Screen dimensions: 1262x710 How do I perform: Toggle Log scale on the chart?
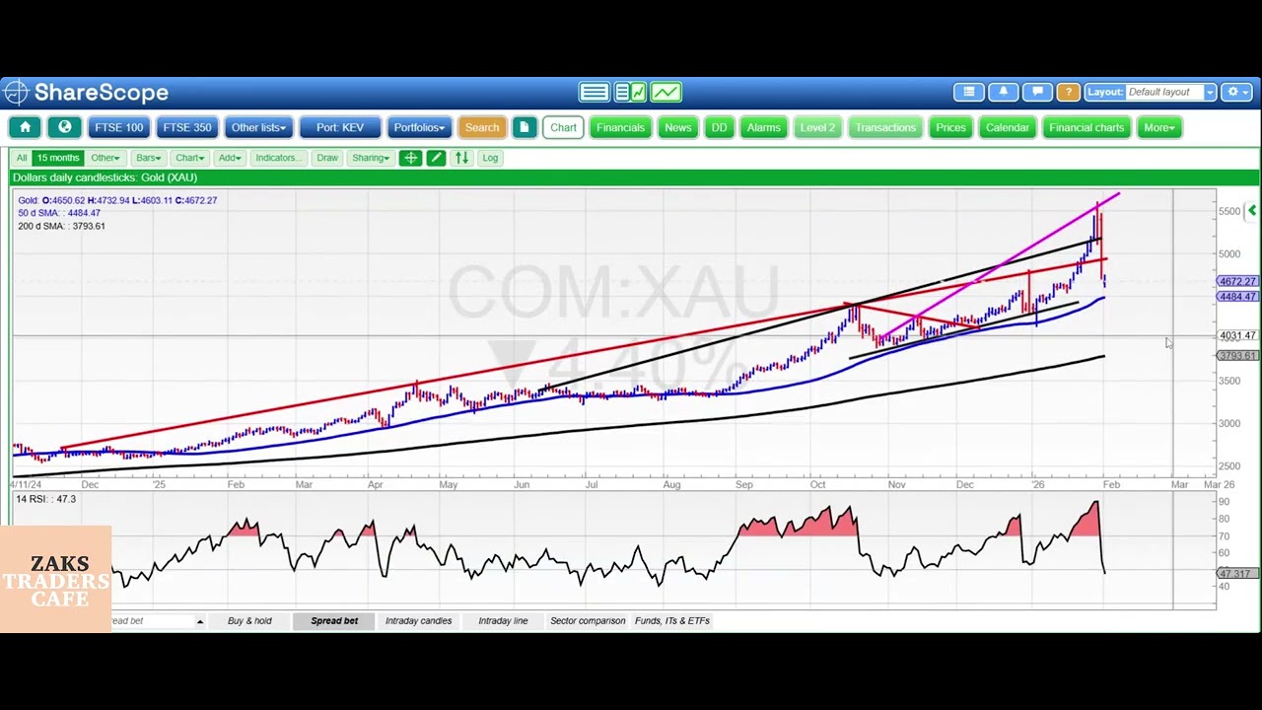point(490,158)
